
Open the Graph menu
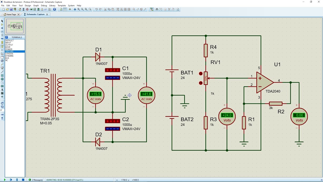point(36,6)
